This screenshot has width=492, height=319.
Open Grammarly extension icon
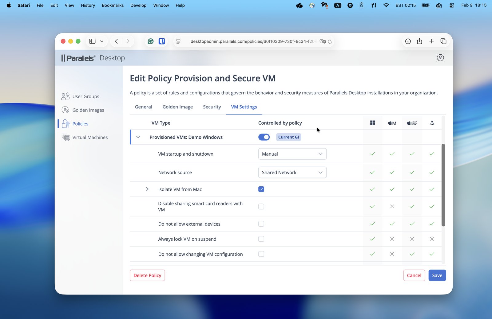point(150,41)
